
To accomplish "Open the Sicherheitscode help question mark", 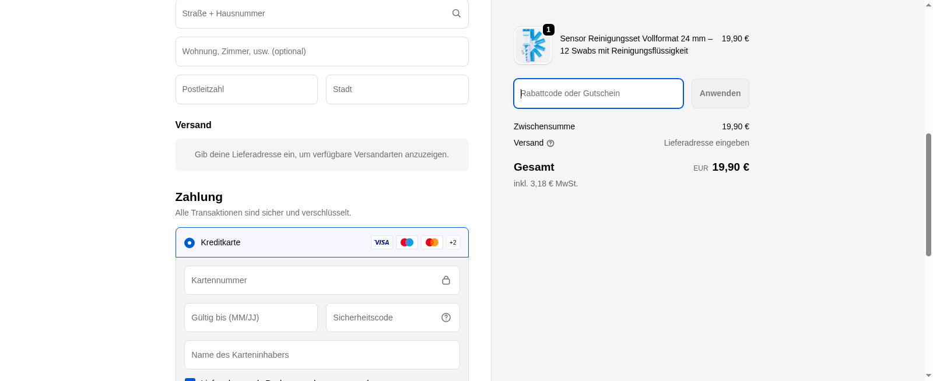I will 446,317.
